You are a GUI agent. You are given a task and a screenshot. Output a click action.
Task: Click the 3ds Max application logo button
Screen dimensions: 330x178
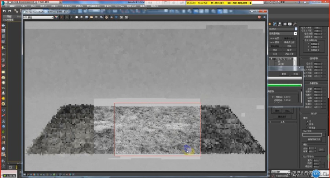tap(3, 3)
